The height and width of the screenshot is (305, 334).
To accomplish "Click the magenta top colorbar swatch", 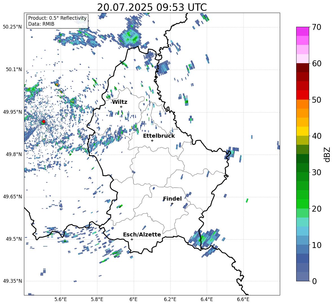I will coord(302,31).
